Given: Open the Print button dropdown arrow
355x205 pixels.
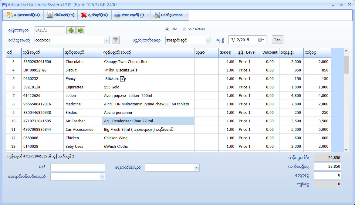Looking at the screenshot, I should [148, 15].
